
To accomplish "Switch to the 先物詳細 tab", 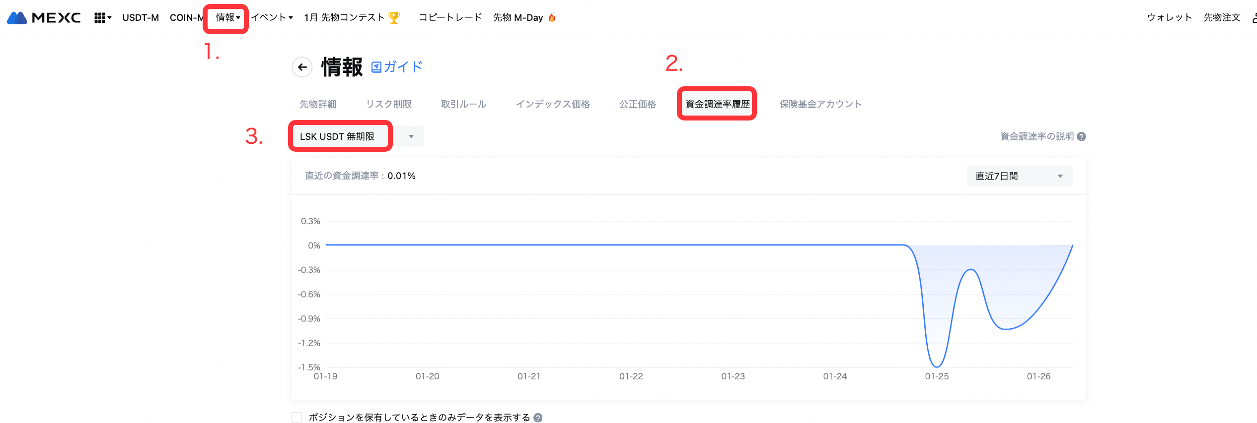I will pos(318,104).
